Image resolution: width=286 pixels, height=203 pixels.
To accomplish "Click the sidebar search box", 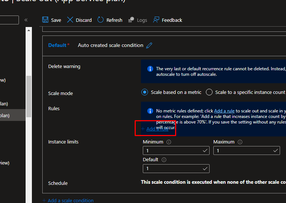I will 9,20.
